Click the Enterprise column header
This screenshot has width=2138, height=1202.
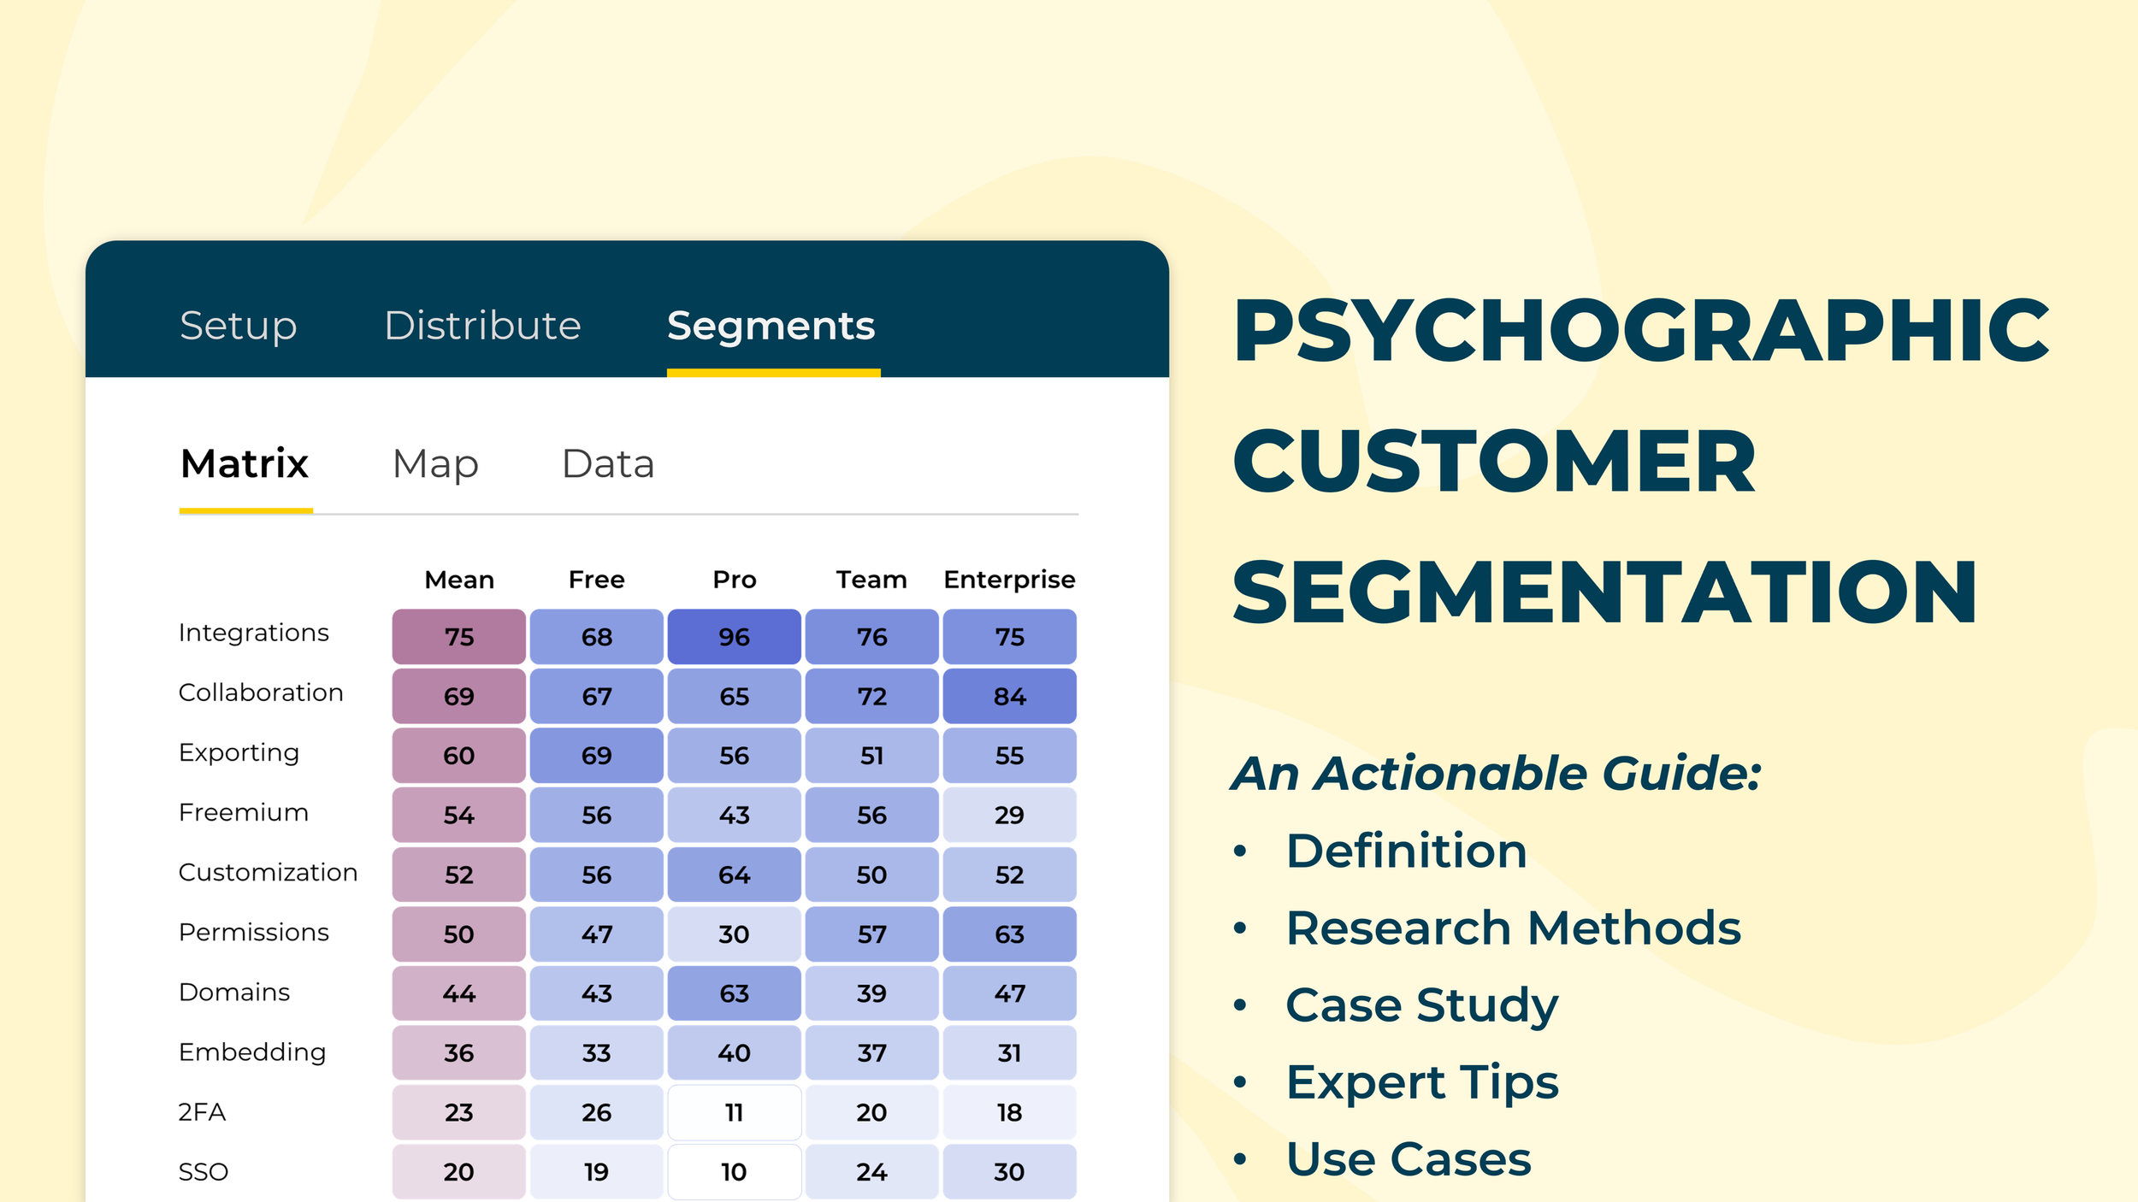click(1009, 580)
